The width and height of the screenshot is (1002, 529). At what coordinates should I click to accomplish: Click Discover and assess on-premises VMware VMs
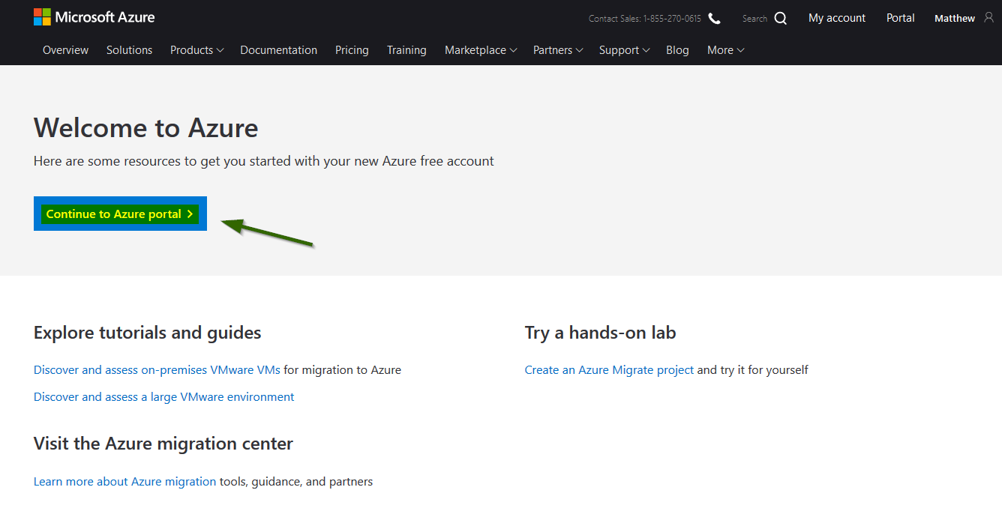156,369
